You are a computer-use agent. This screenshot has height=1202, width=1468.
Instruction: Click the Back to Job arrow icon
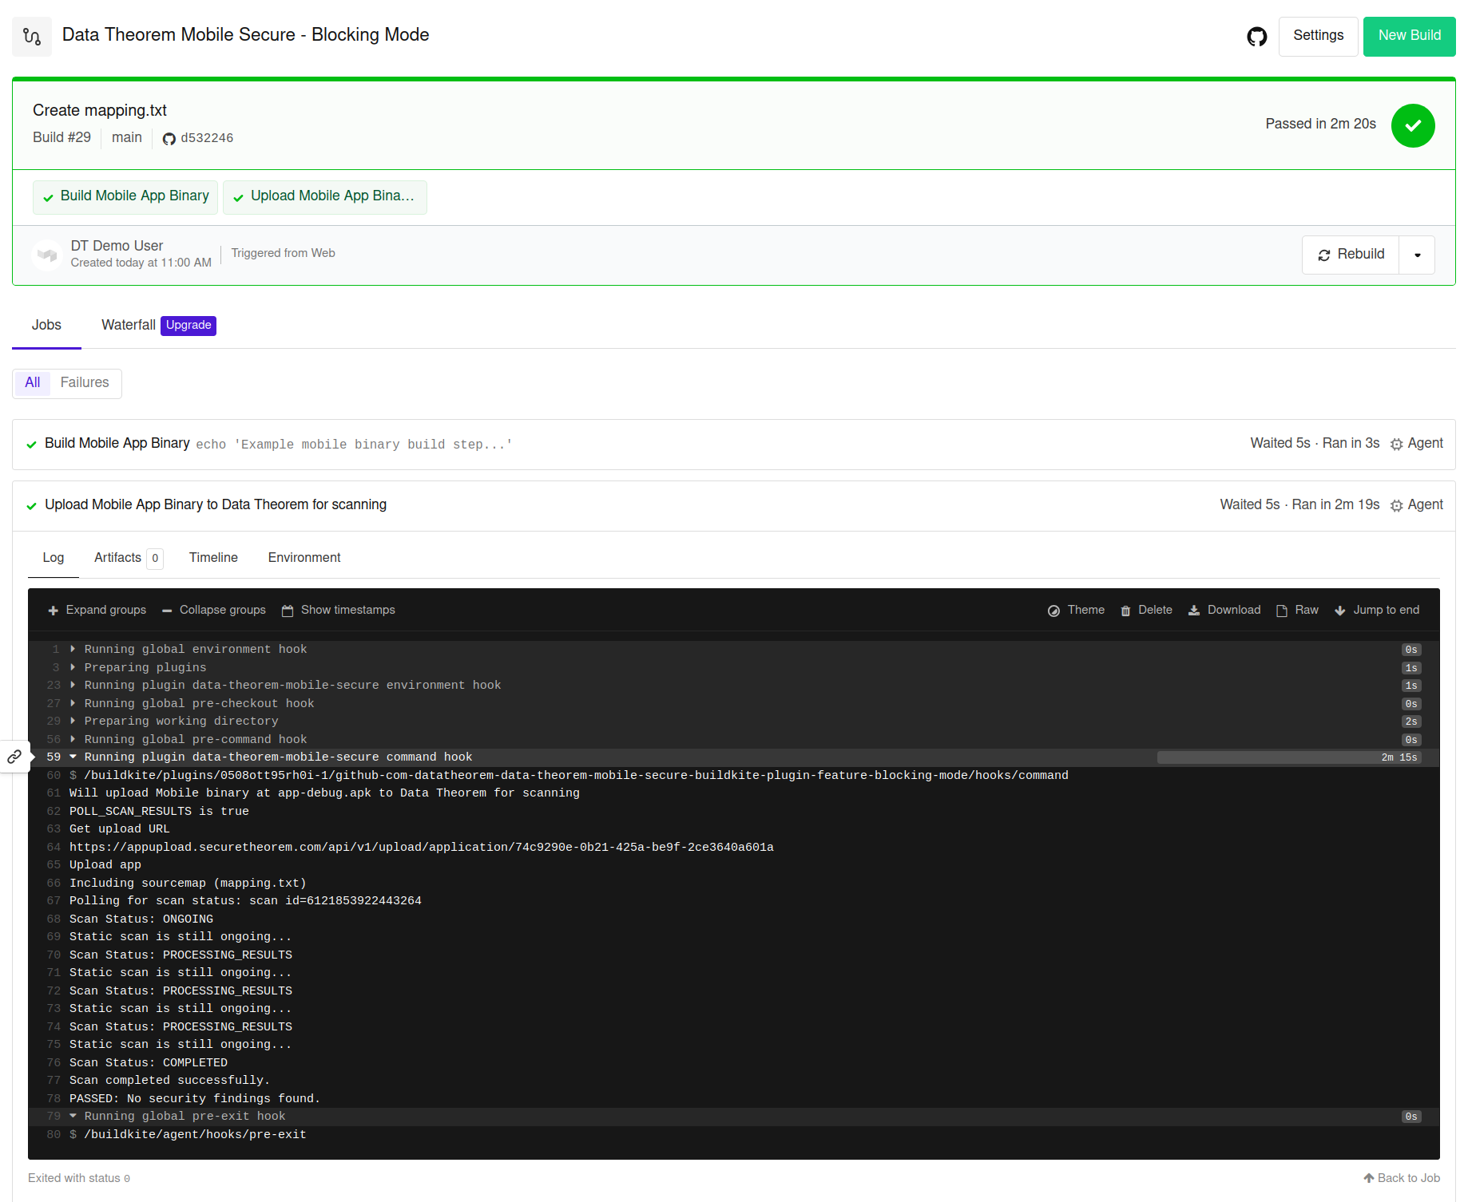[x=1369, y=1178]
